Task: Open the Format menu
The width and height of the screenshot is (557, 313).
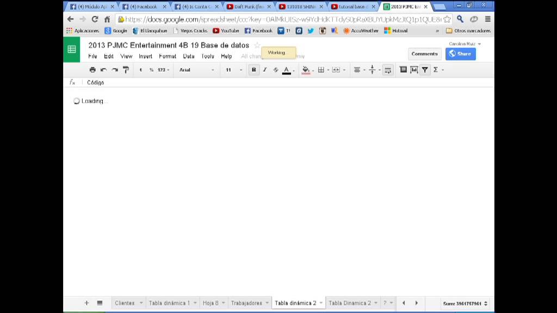Action: click(168, 56)
